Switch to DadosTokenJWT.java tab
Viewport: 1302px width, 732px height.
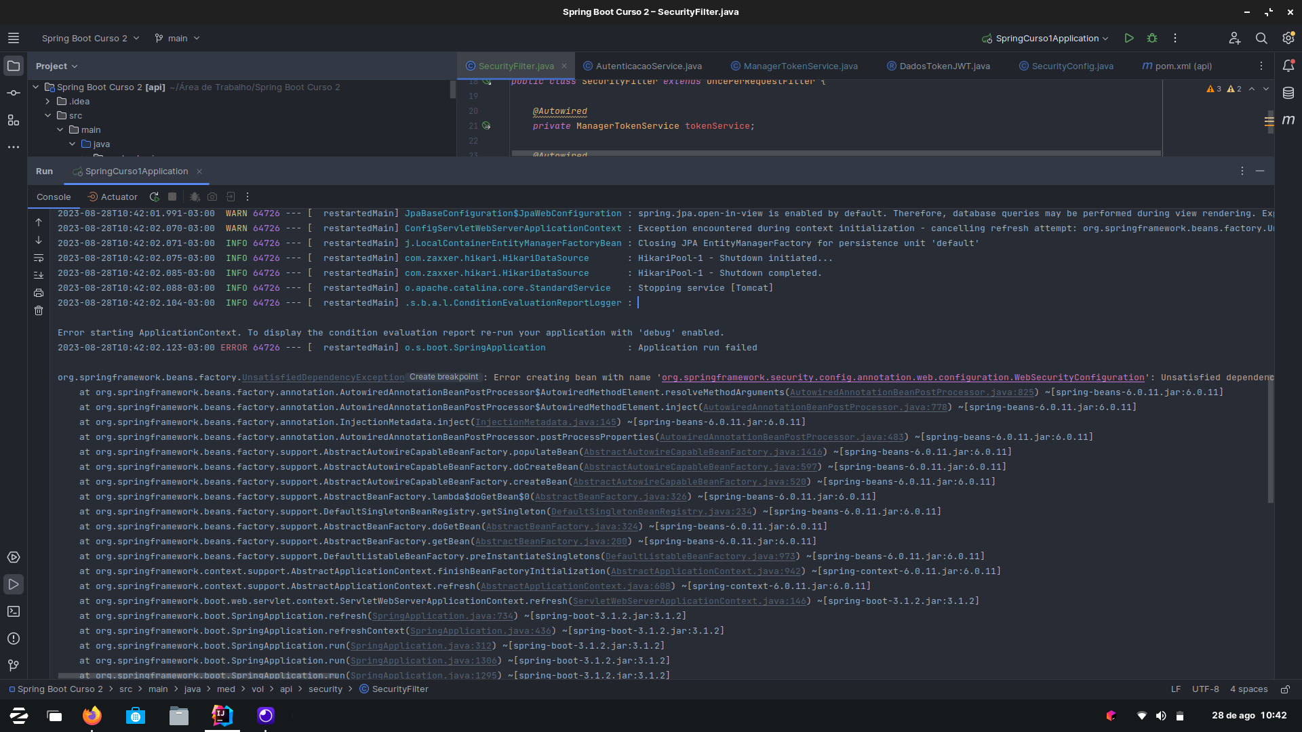pyautogui.click(x=939, y=66)
